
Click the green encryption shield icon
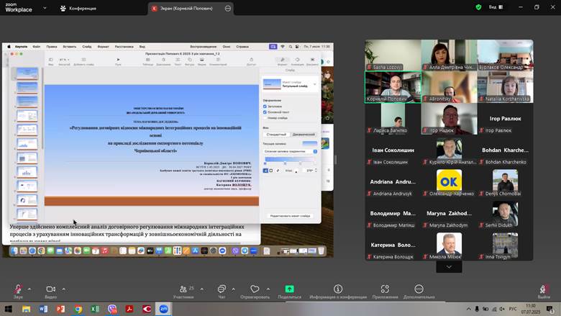(x=478, y=7)
